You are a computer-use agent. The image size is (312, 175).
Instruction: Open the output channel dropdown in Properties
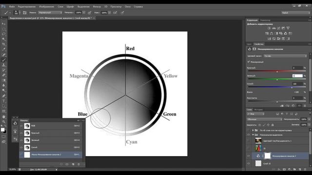[286, 56]
